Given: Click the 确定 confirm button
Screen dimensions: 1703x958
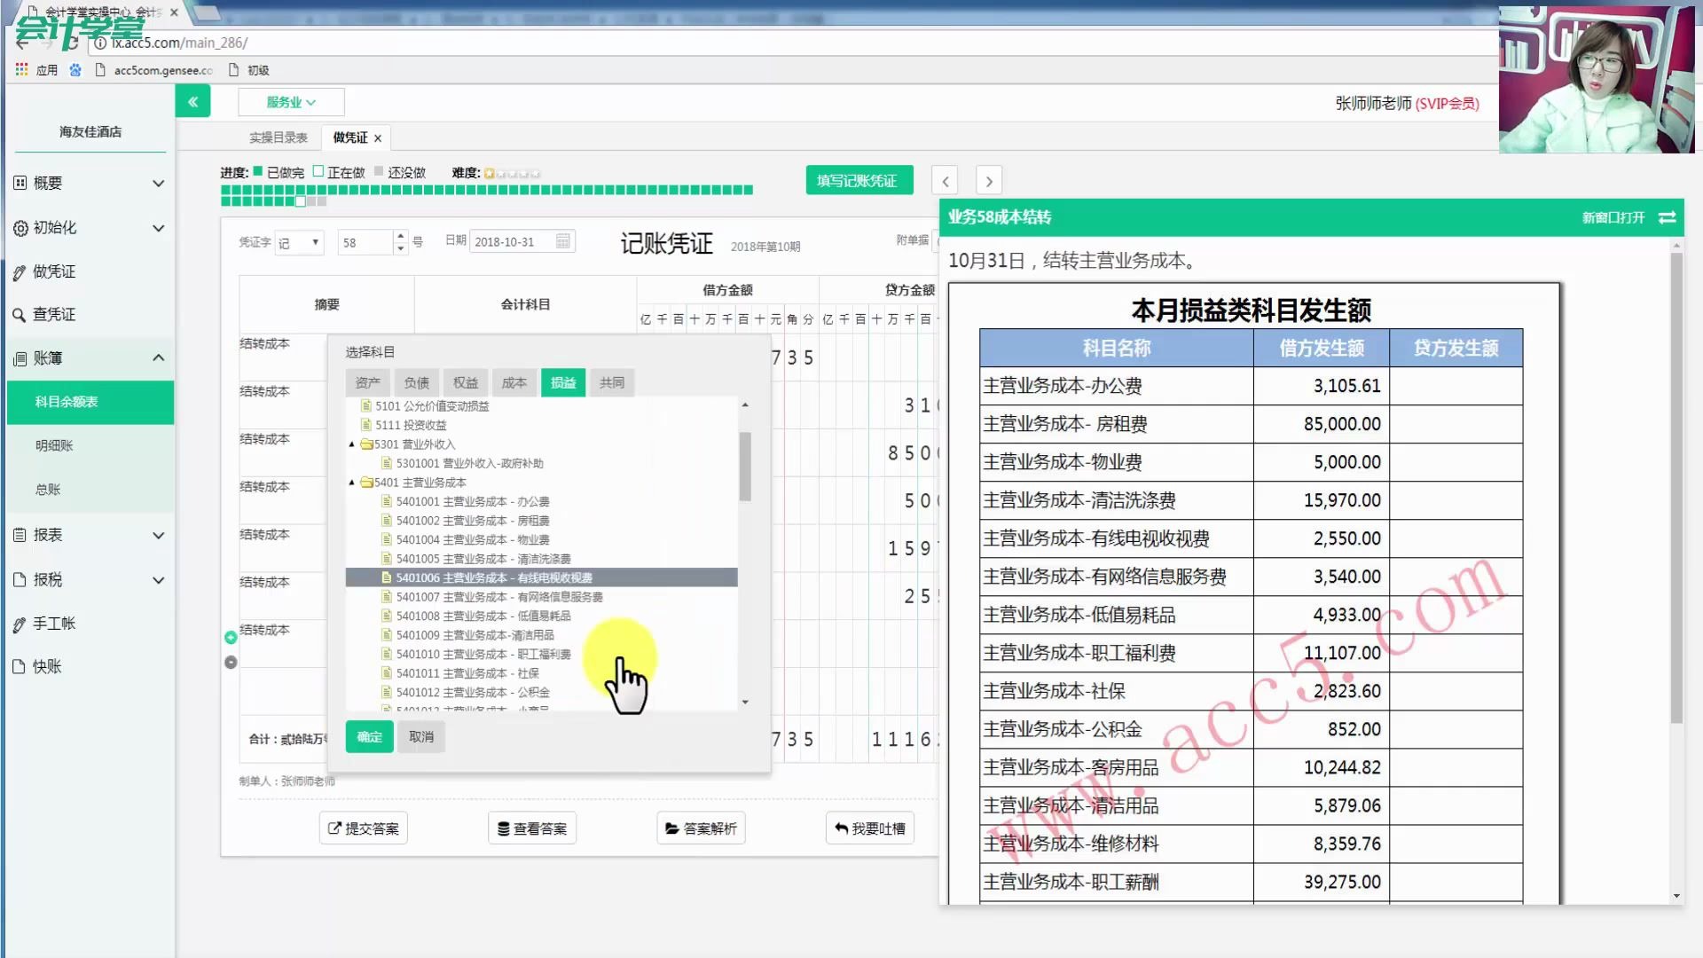Looking at the screenshot, I should [x=369, y=737].
